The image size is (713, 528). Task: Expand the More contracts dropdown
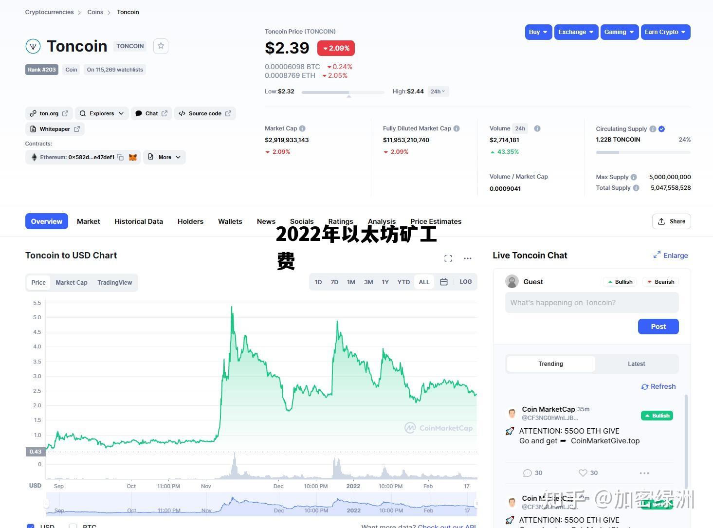click(x=165, y=157)
